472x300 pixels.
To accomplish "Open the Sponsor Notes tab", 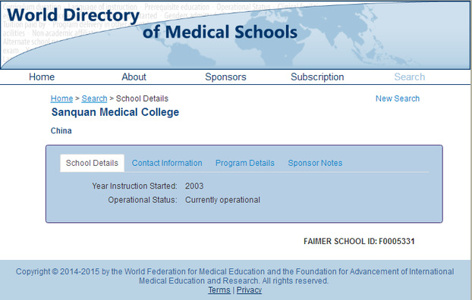I will (315, 163).
